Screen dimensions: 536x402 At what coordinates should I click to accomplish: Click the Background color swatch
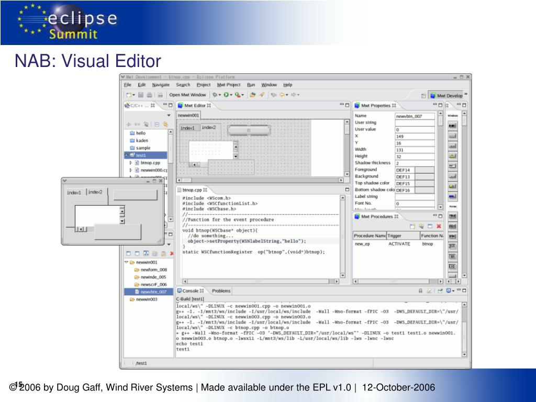click(425, 177)
